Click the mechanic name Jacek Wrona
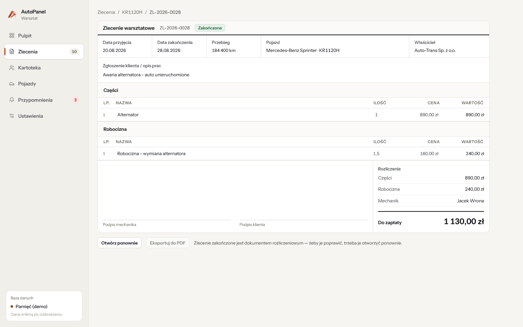This screenshot has width=523, height=327. pyautogui.click(x=470, y=201)
